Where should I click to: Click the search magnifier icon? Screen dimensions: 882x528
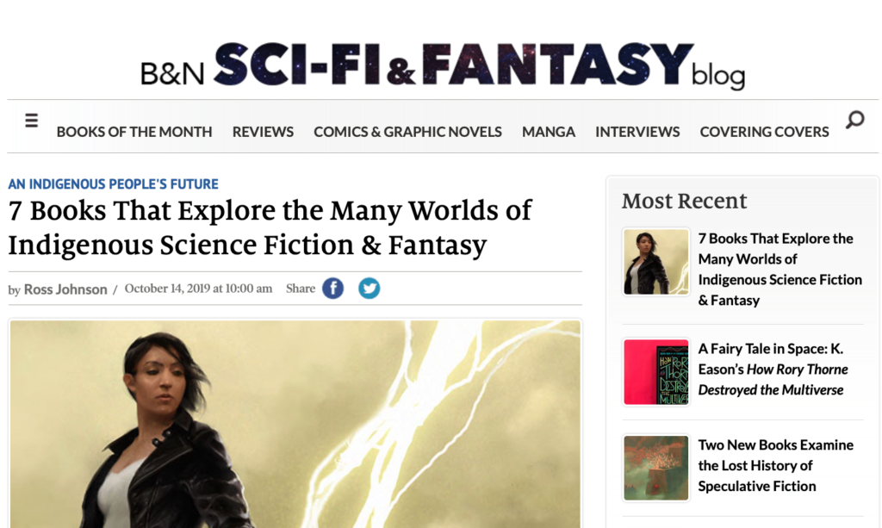[855, 120]
